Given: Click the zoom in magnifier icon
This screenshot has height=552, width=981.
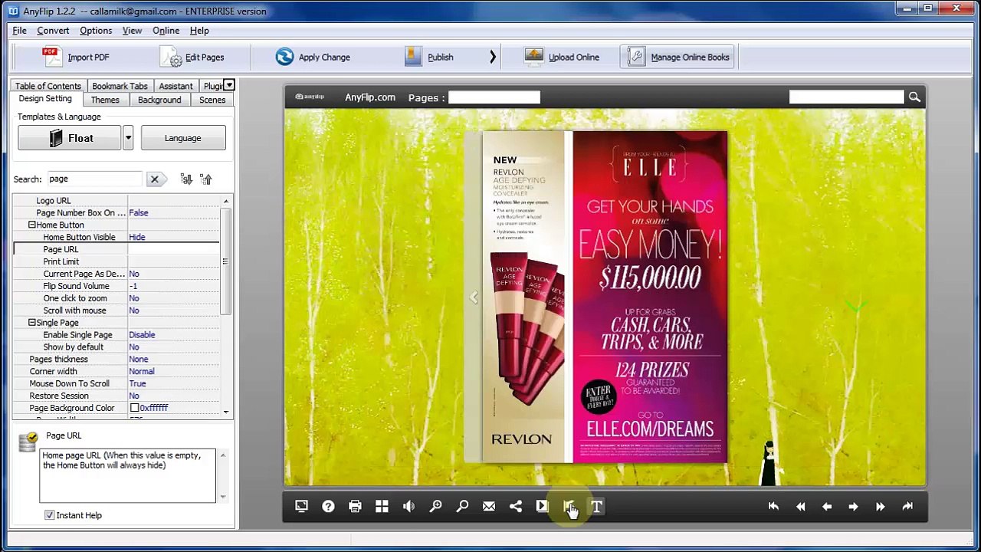Looking at the screenshot, I should pyautogui.click(x=435, y=506).
